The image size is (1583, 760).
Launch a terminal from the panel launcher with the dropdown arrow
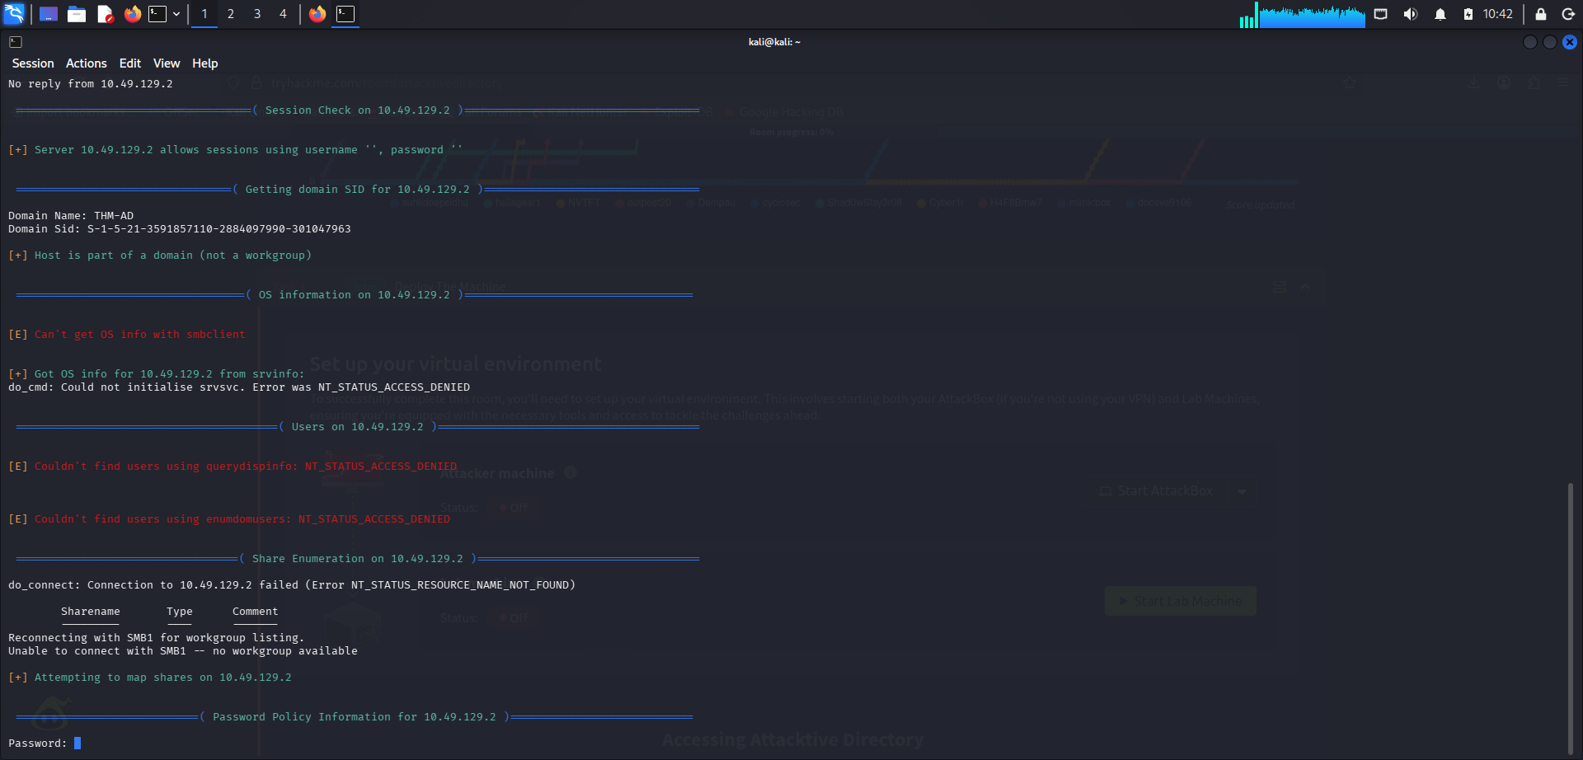pyautogui.click(x=157, y=14)
